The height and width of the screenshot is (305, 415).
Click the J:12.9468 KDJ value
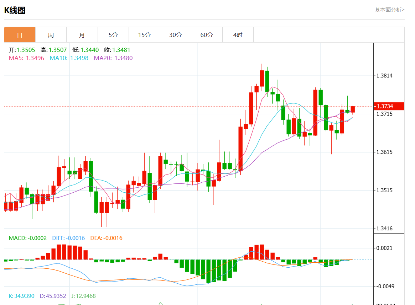click(x=83, y=296)
